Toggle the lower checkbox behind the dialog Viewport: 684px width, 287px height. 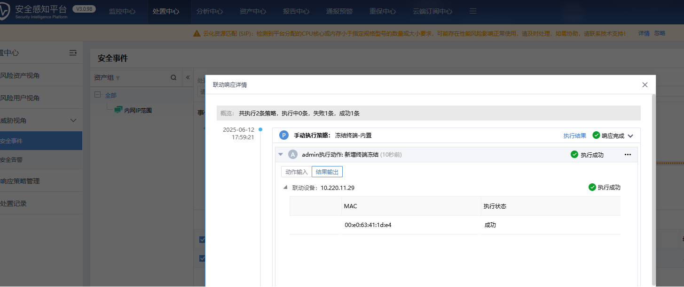[202, 258]
